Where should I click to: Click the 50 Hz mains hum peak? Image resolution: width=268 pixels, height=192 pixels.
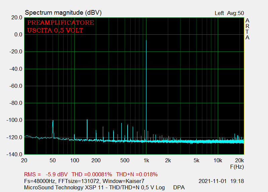coord(53,129)
